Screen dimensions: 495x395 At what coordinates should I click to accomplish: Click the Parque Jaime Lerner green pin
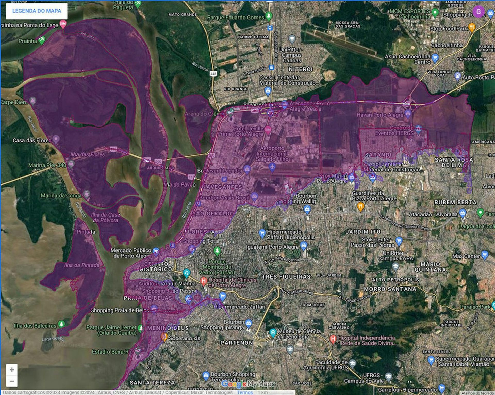coord(141,329)
